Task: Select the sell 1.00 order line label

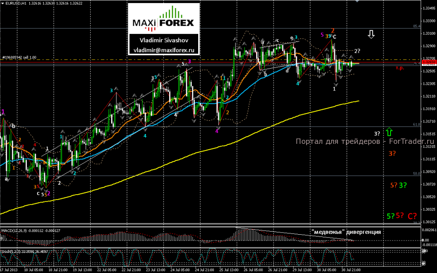Action: pyautogui.click(x=19, y=57)
